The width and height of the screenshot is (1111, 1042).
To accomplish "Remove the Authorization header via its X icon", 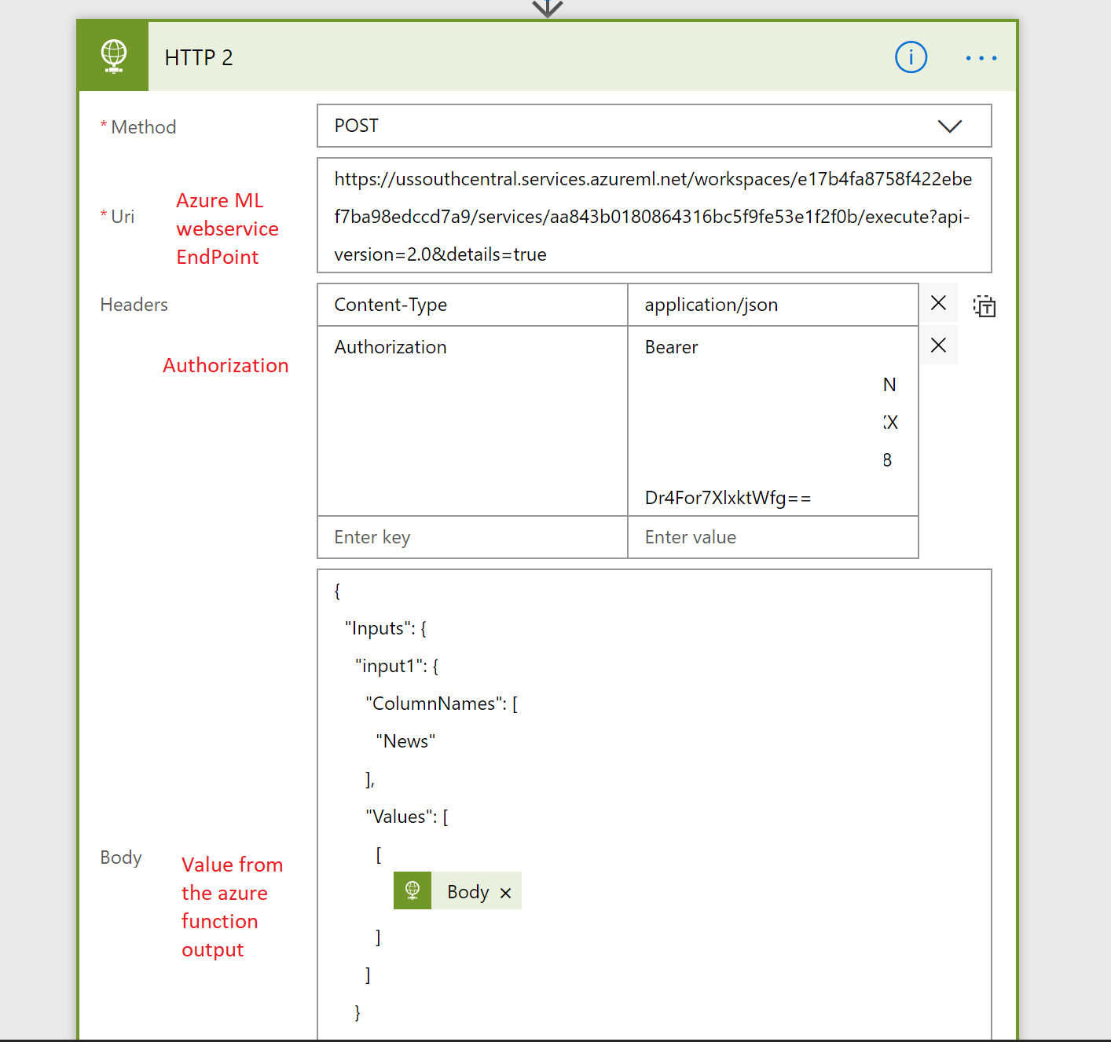I will (938, 345).
